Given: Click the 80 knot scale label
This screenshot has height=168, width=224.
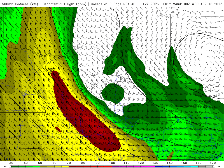Looking at the screenshot, I should click(83, 163).
